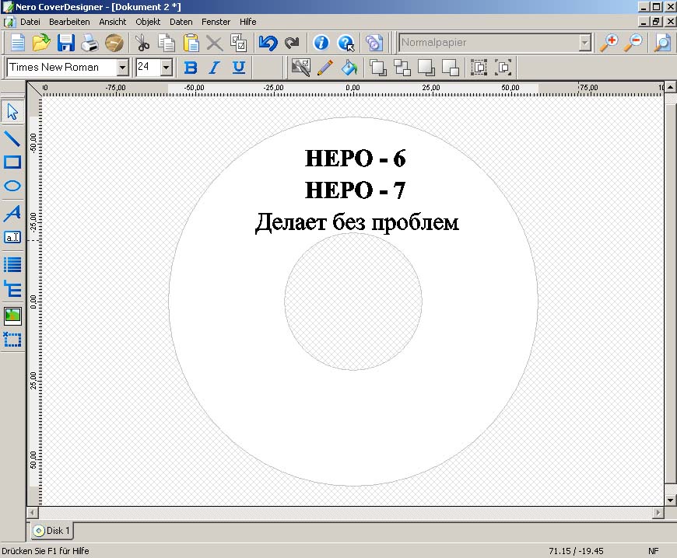This screenshot has height=558, width=677.
Task: Select the "НЕРО - 7" text on the disc
Action: coord(355,190)
